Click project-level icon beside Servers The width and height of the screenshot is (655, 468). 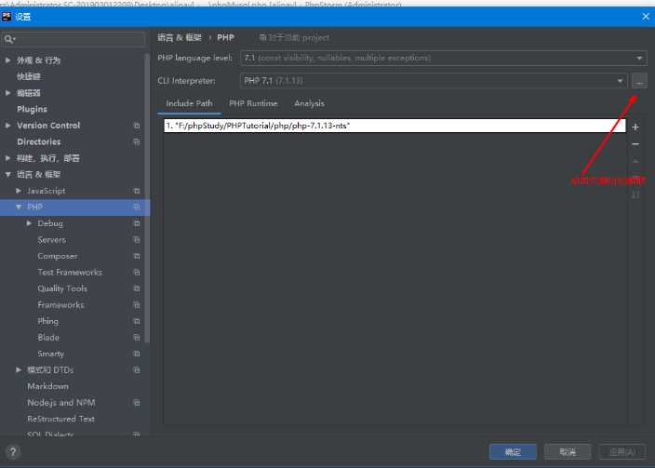click(x=137, y=239)
